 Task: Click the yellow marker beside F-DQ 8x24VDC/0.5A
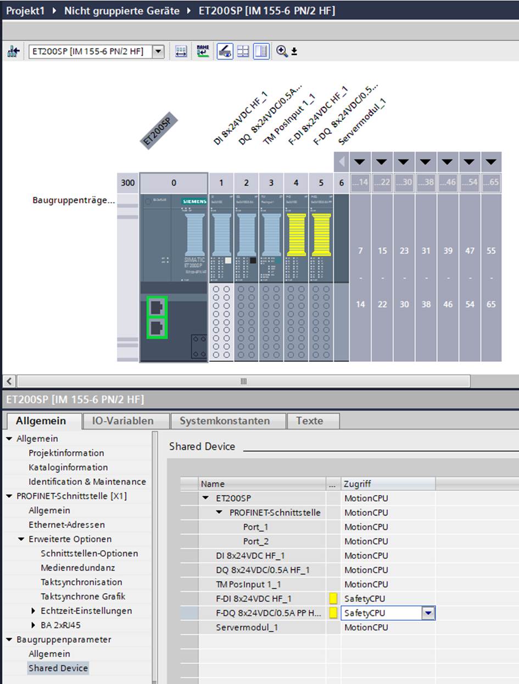click(333, 613)
